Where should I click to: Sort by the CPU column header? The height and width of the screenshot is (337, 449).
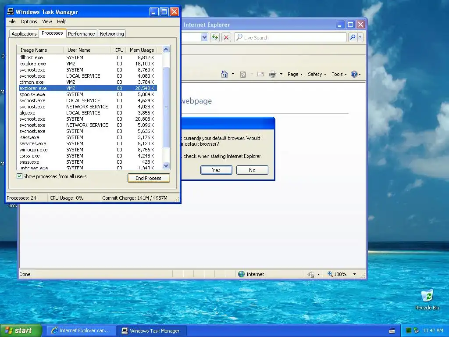coord(118,50)
